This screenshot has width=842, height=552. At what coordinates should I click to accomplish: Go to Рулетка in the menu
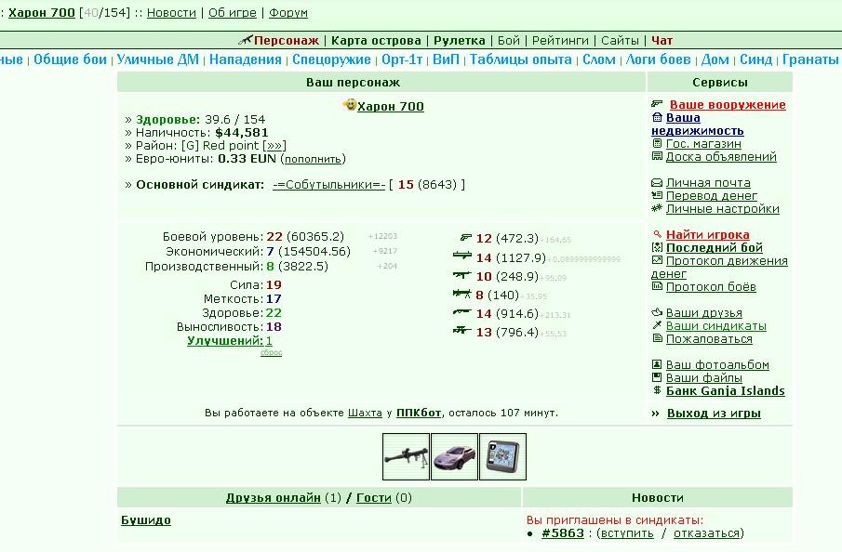459,40
